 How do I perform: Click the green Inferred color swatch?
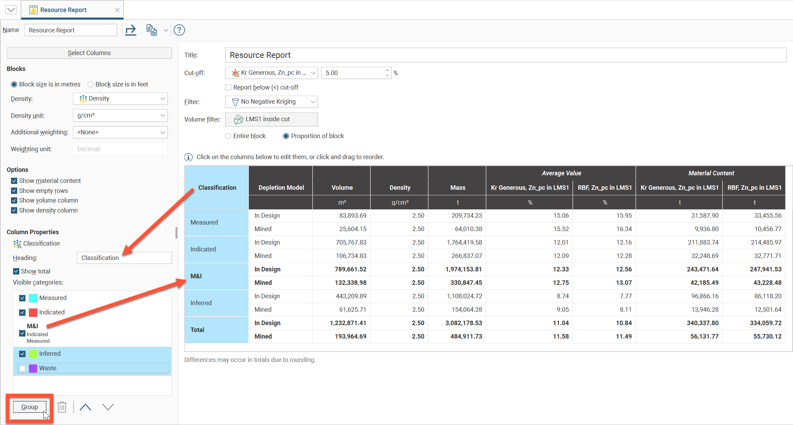click(x=33, y=354)
